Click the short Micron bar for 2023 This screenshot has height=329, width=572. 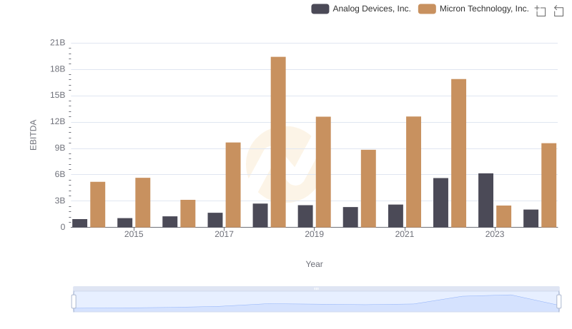tap(504, 216)
